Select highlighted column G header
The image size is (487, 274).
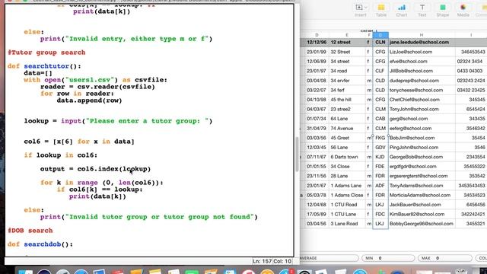click(x=380, y=35)
